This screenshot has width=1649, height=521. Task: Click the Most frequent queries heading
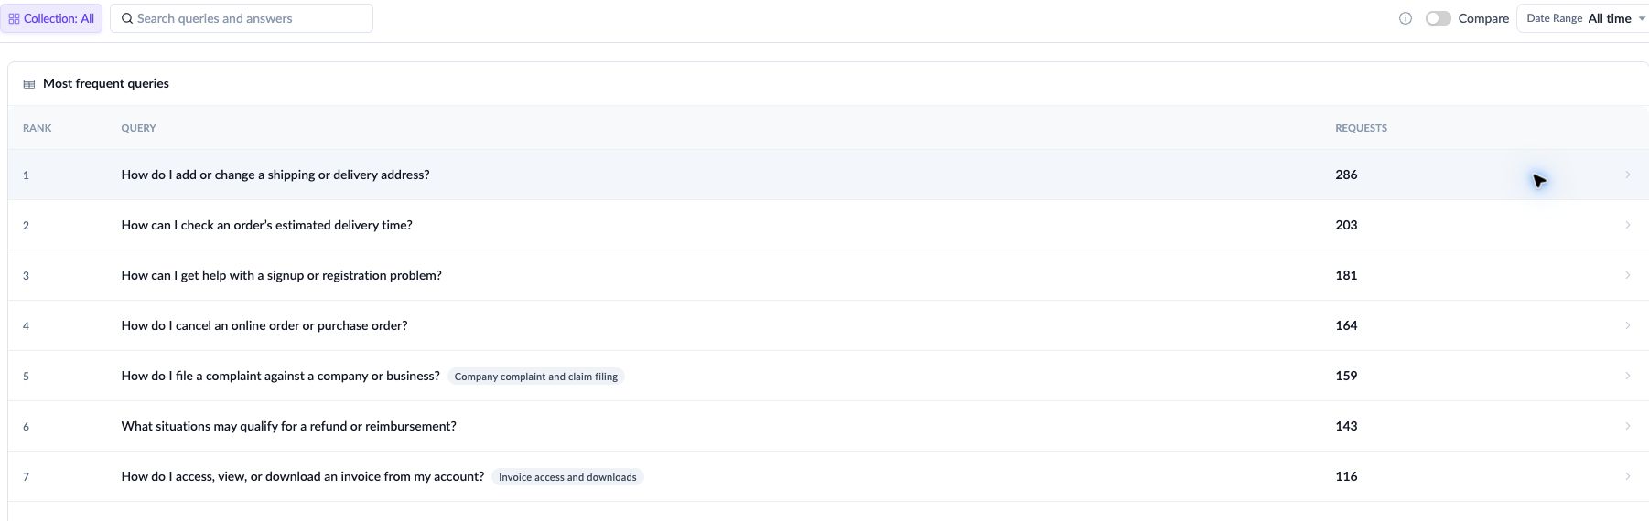106,83
